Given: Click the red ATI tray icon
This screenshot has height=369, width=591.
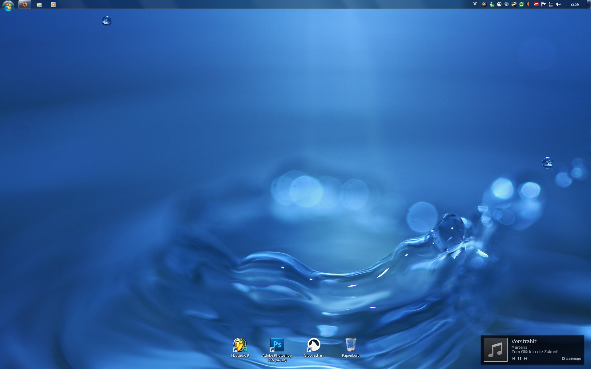Looking at the screenshot, I should [x=536, y=4].
